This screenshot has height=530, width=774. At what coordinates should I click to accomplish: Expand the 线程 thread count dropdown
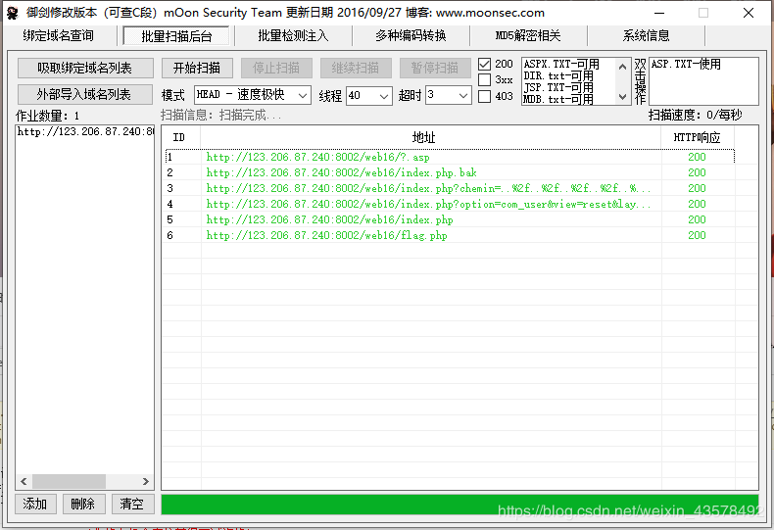(369, 96)
